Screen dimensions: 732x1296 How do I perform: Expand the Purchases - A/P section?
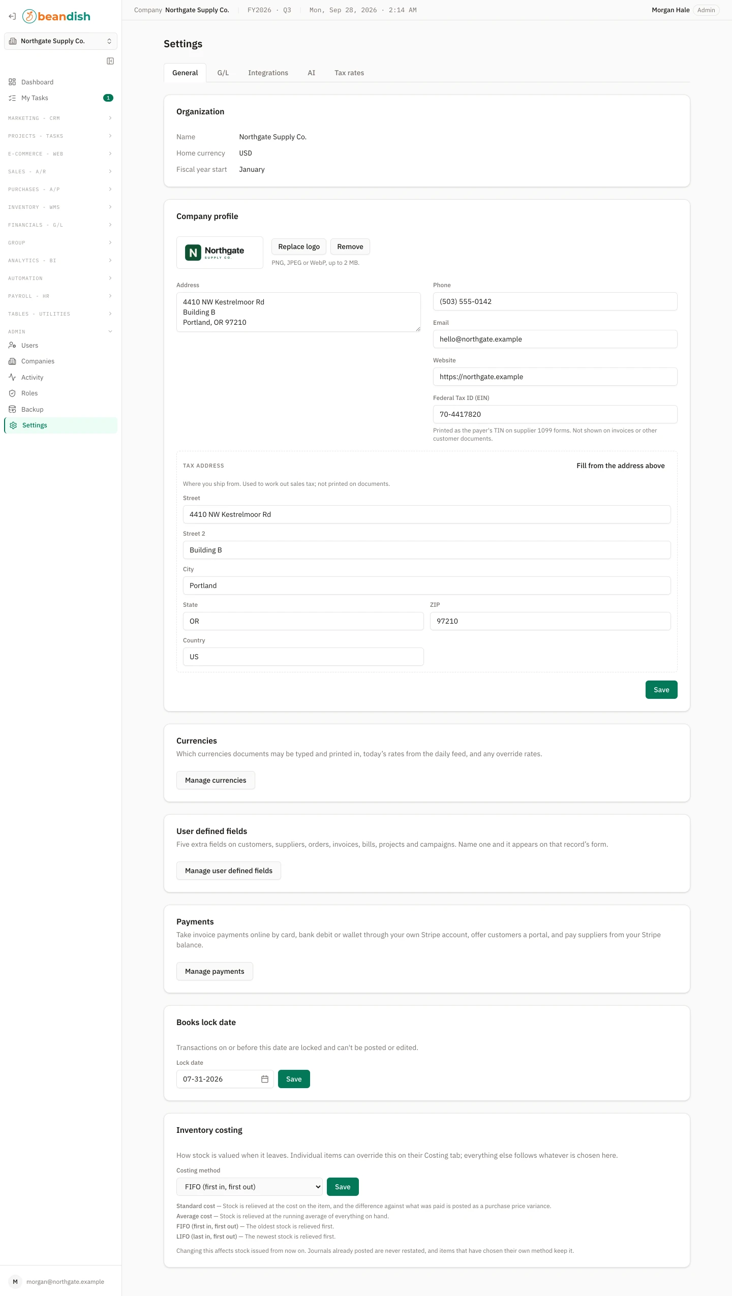pos(60,190)
